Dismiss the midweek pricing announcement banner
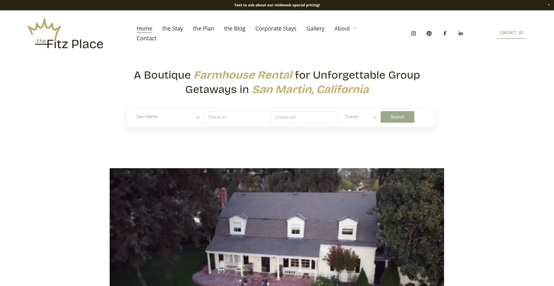The height and width of the screenshot is (286, 554). 549,5
